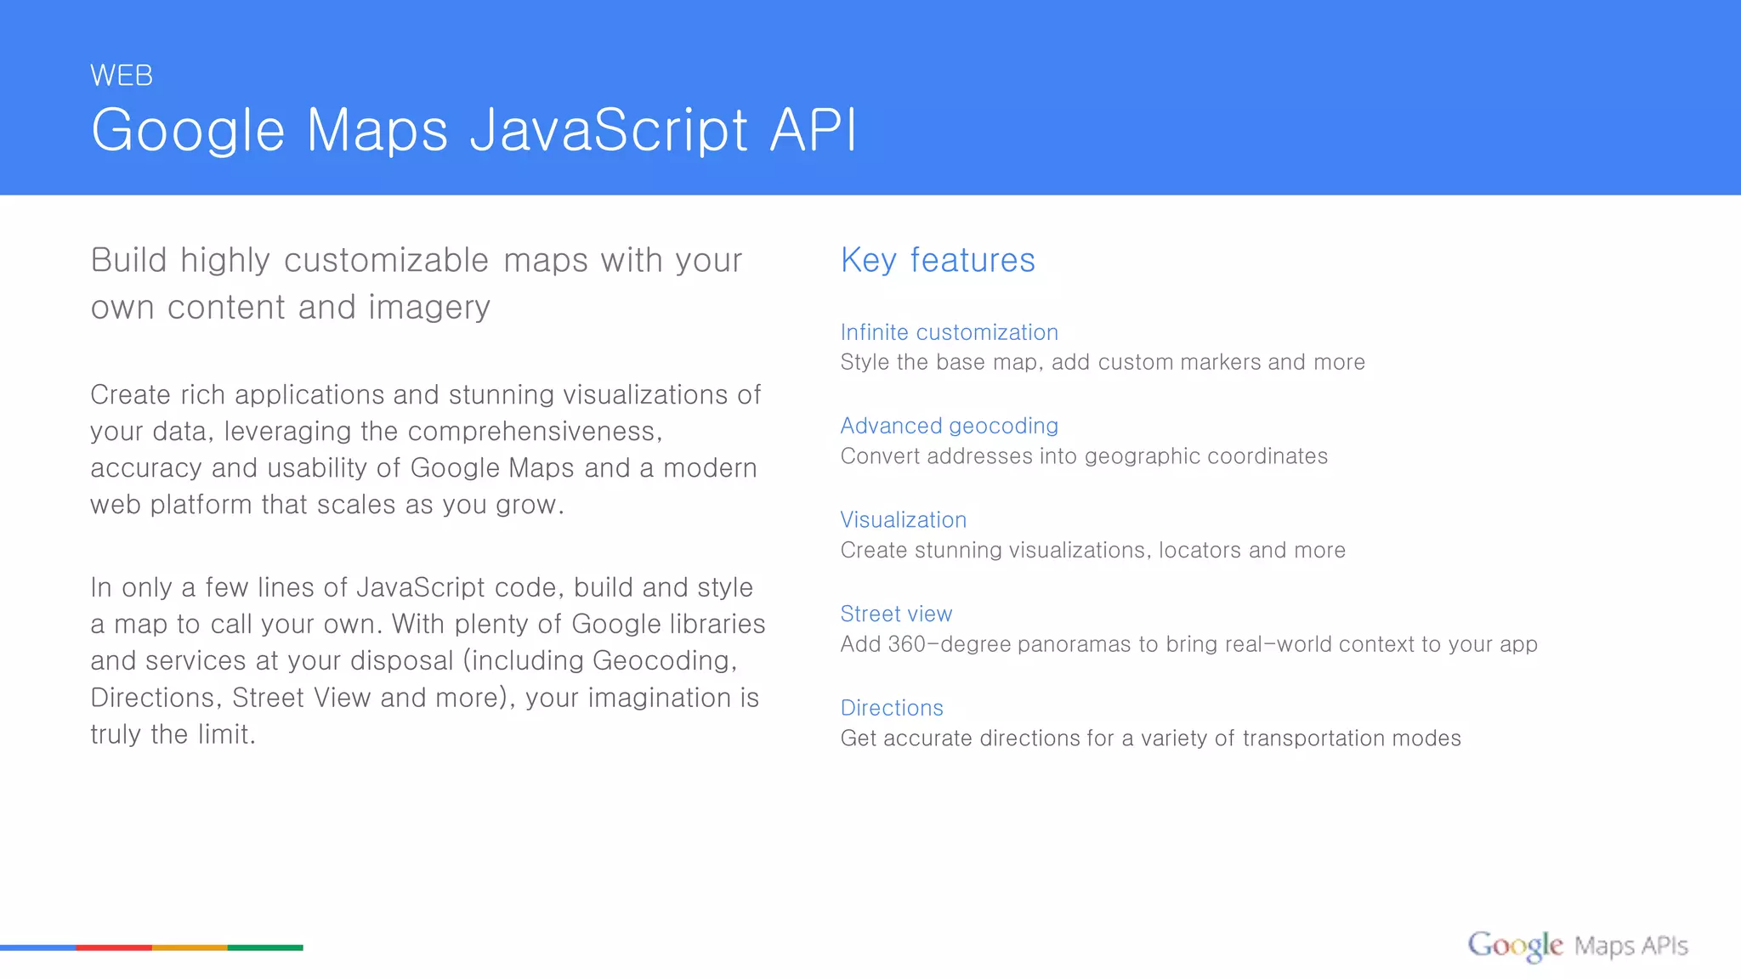This screenshot has width=1741, height=979.
Task: Click the 'Key features' heading
Action: click(938, 260)
